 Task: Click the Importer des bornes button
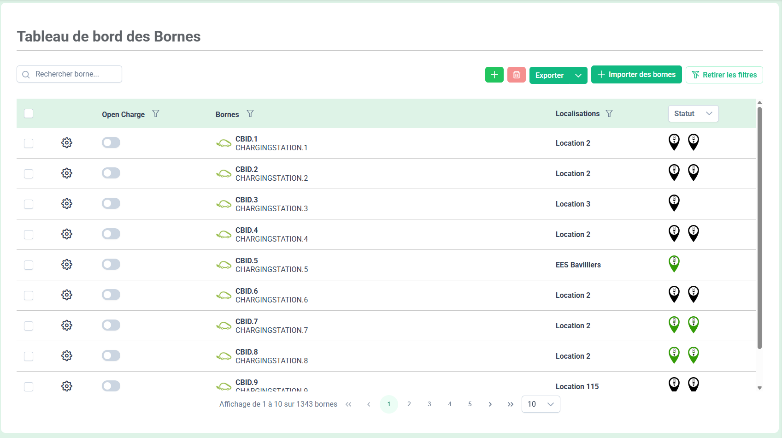click(636, 75)
